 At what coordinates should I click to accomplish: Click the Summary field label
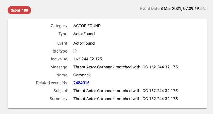click(58, 99)
